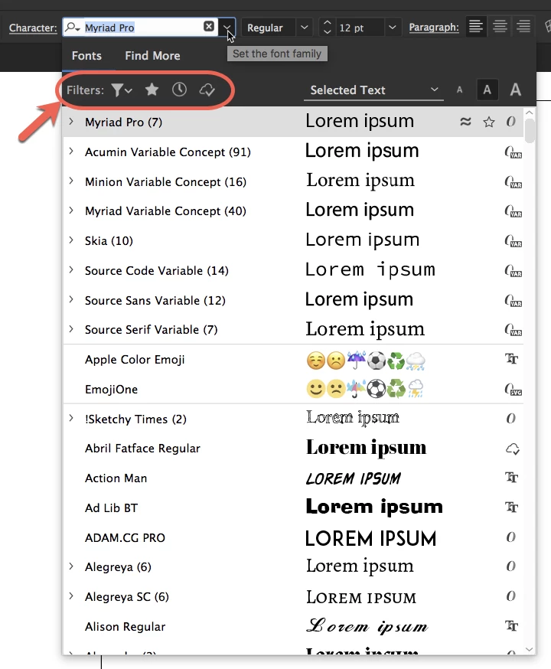The width and height of the screenshot is (551, 669).
Task: Increase font size with up stepper arrow
Action: 327,23
